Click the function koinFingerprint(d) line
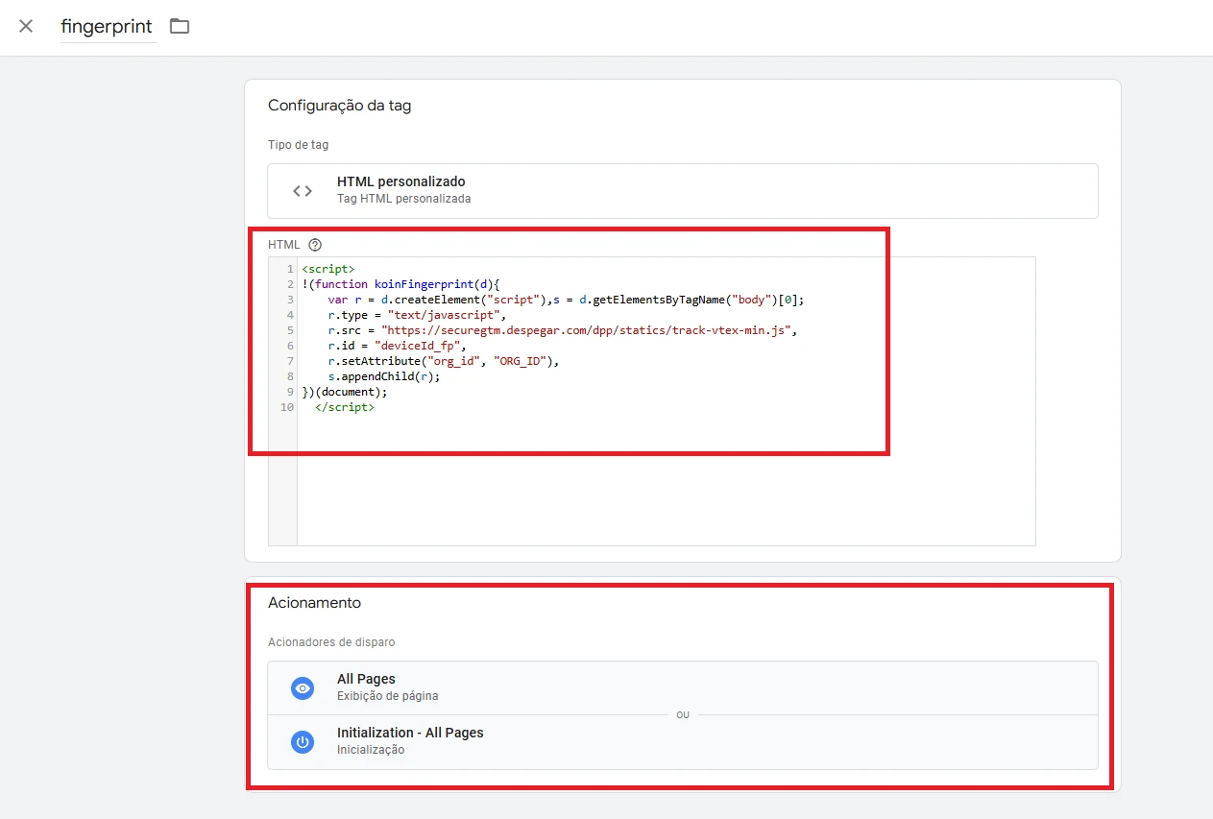The image size is (1213, 819). click(x=400, y=284)
